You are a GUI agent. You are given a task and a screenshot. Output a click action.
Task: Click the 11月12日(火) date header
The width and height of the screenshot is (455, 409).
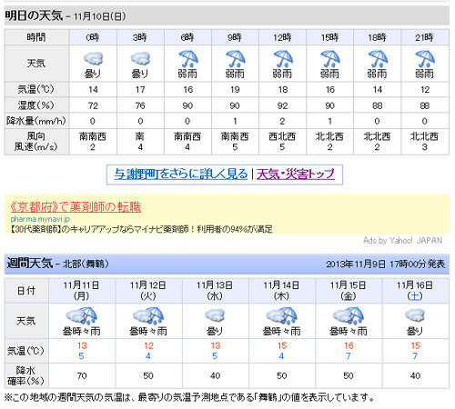pyautogui.click(x=148, y=291)
